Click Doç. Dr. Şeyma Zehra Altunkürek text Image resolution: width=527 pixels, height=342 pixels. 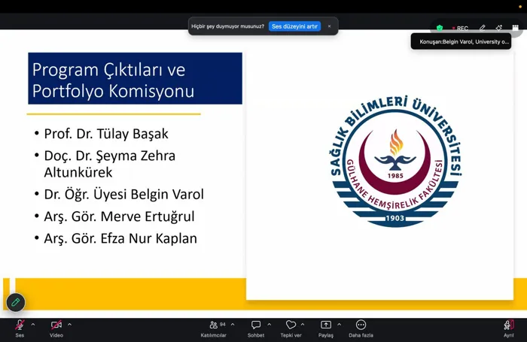point(110,164)
